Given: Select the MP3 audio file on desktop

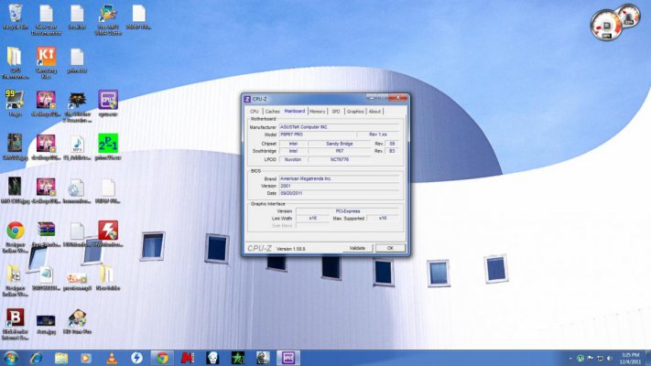Looking at the screenshot, I should click(x=77, y=146).
